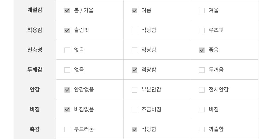The image size is (272, 139).
Task: Uncheck the 슬림핏 fit checkbox
Action: [67, 30]
